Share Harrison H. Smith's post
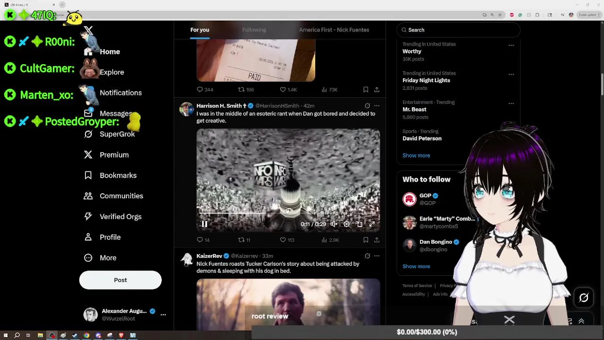Image resolution: width=604 pixels, height=340 pixels. [x=377, y=240]
